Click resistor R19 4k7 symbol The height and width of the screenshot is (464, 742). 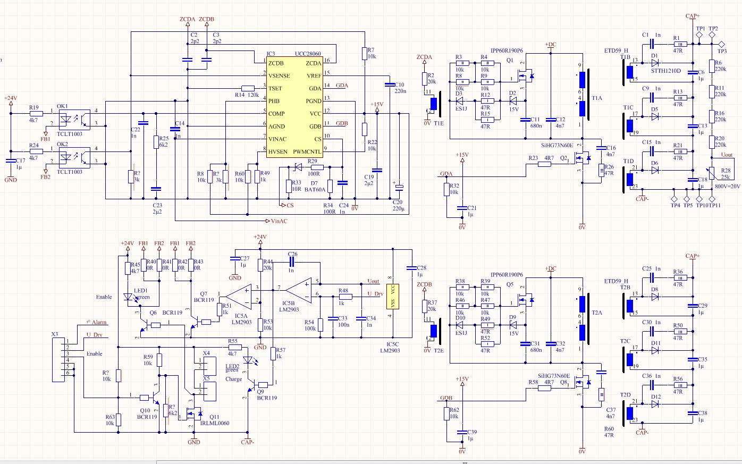(36, 114)
